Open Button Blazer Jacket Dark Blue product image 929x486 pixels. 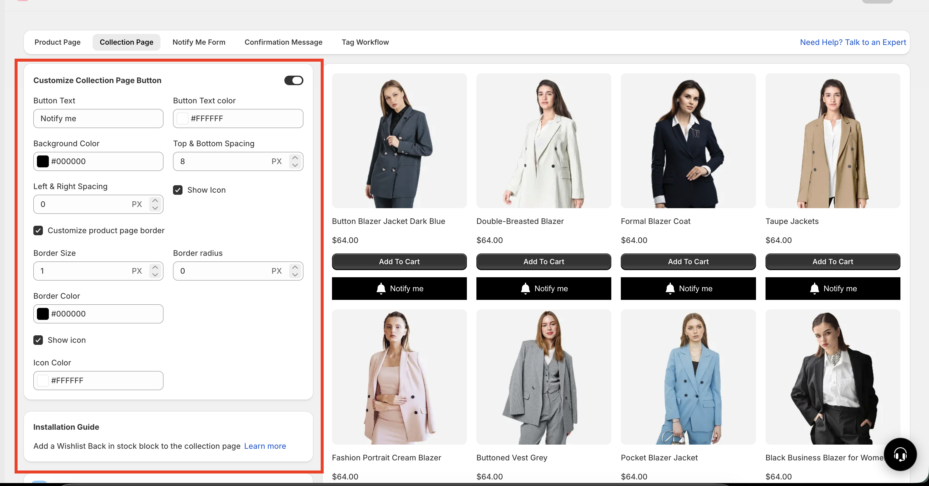[x=399, y=141]
